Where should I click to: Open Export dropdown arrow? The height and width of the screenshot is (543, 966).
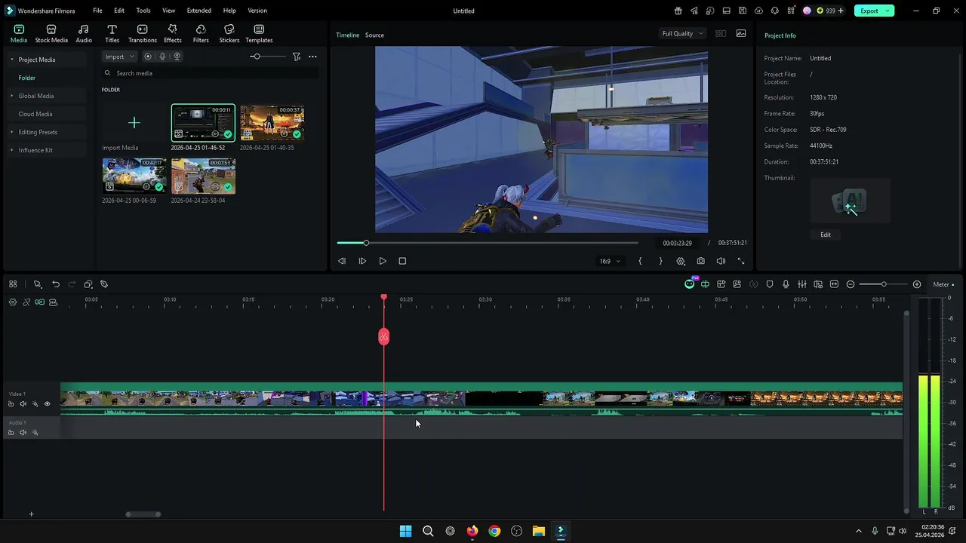pyautogui.click(x=888, y=11)
